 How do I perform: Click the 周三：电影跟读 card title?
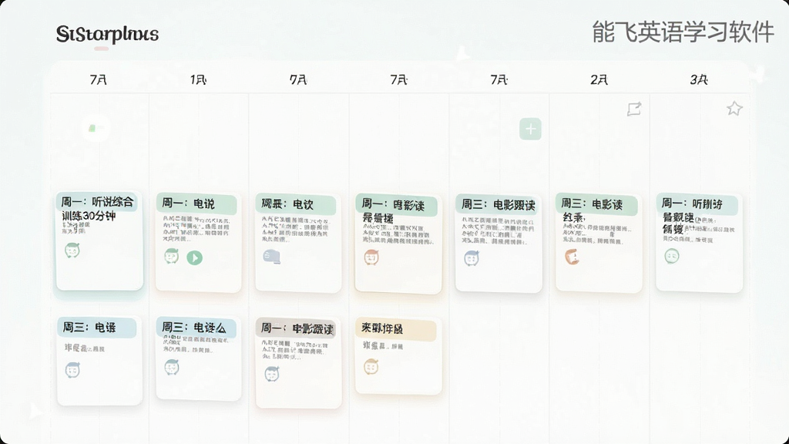tap(499, 205)
